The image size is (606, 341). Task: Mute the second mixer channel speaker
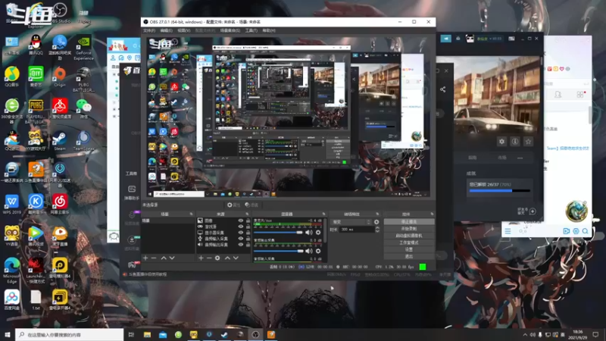(x=309, y=251)
